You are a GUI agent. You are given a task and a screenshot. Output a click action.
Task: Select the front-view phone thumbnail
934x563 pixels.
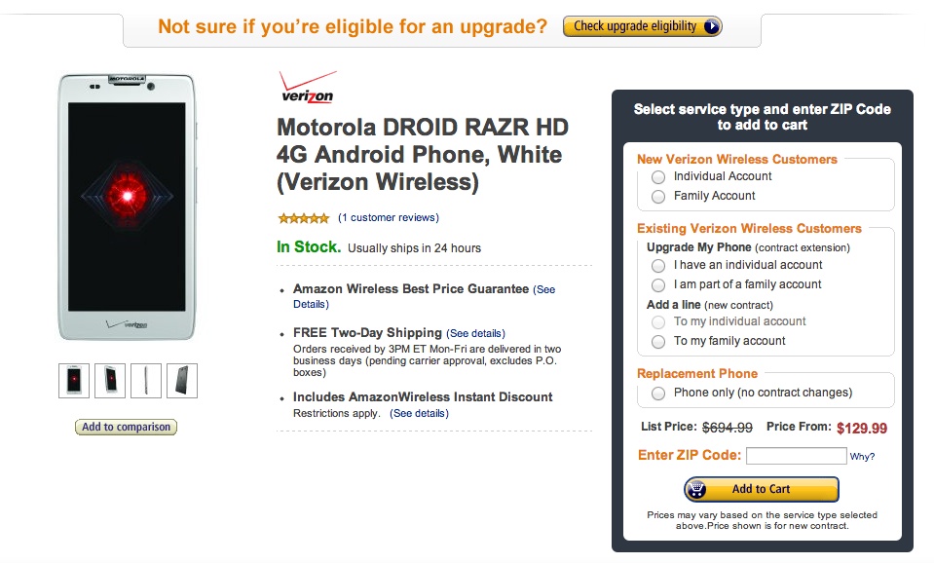click(75, 380)
